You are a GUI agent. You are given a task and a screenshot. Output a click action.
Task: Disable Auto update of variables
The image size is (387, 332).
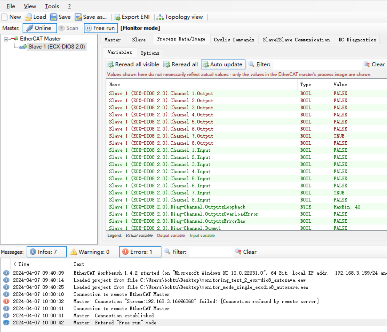click(x=223, y=64)
